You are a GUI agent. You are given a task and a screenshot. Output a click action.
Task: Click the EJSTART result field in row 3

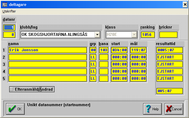[170, 64]
